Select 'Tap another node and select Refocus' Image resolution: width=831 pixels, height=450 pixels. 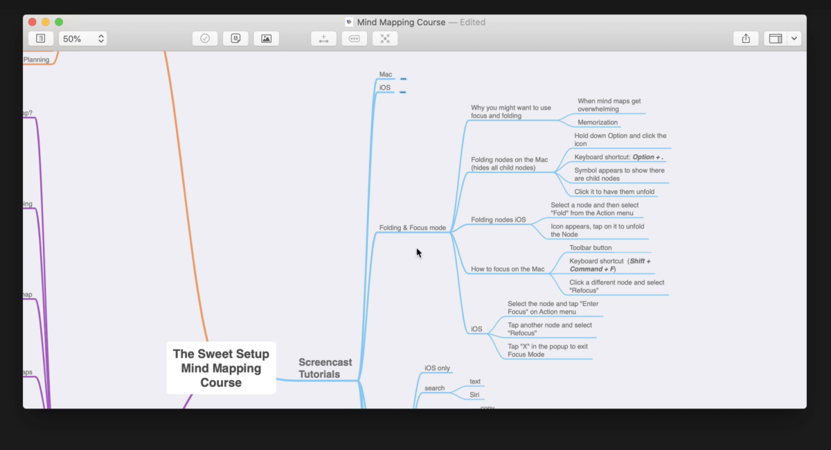click(x=550, y=329)
